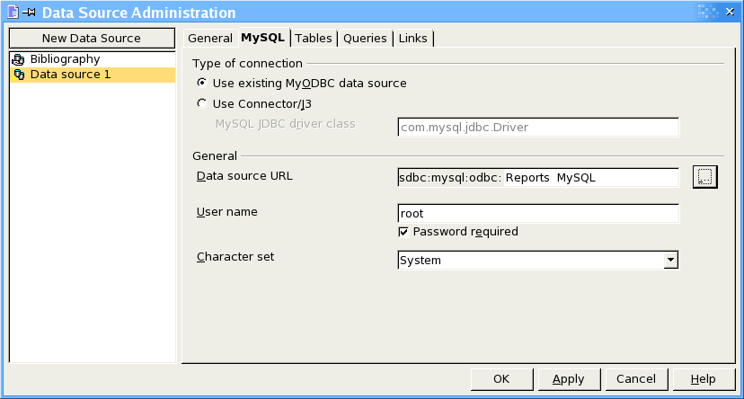The width and height of the screenshot is (744, 399).
Task: Switch to the Tables tab
Action: click(314, 38)
